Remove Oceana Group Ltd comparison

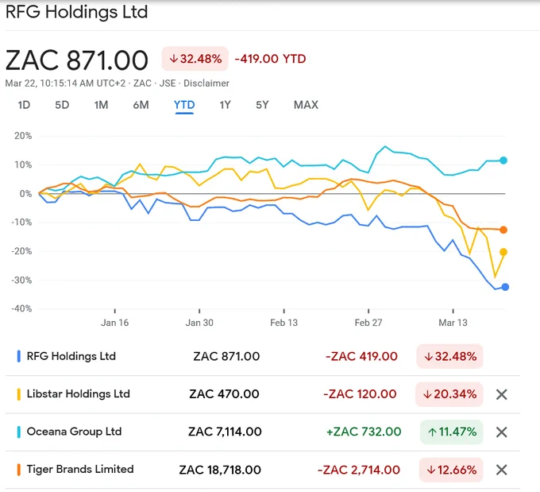coord(501,432)
